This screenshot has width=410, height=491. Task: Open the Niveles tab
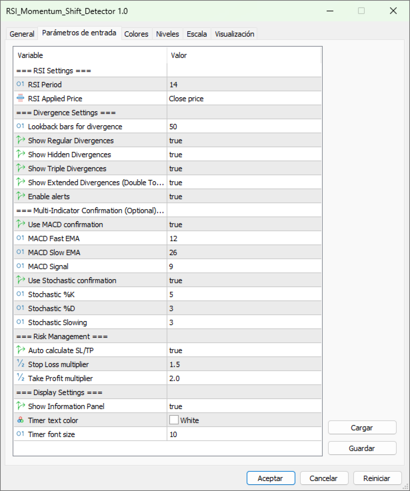[167, 34]
